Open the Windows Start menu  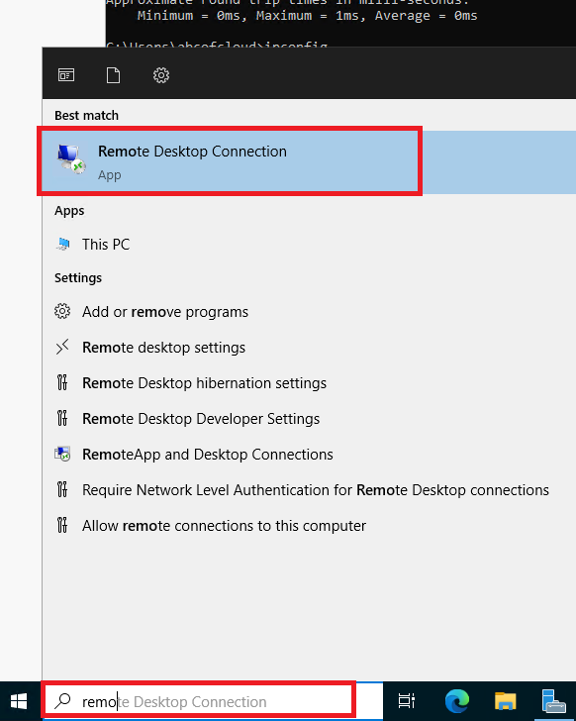coord(19,701)
